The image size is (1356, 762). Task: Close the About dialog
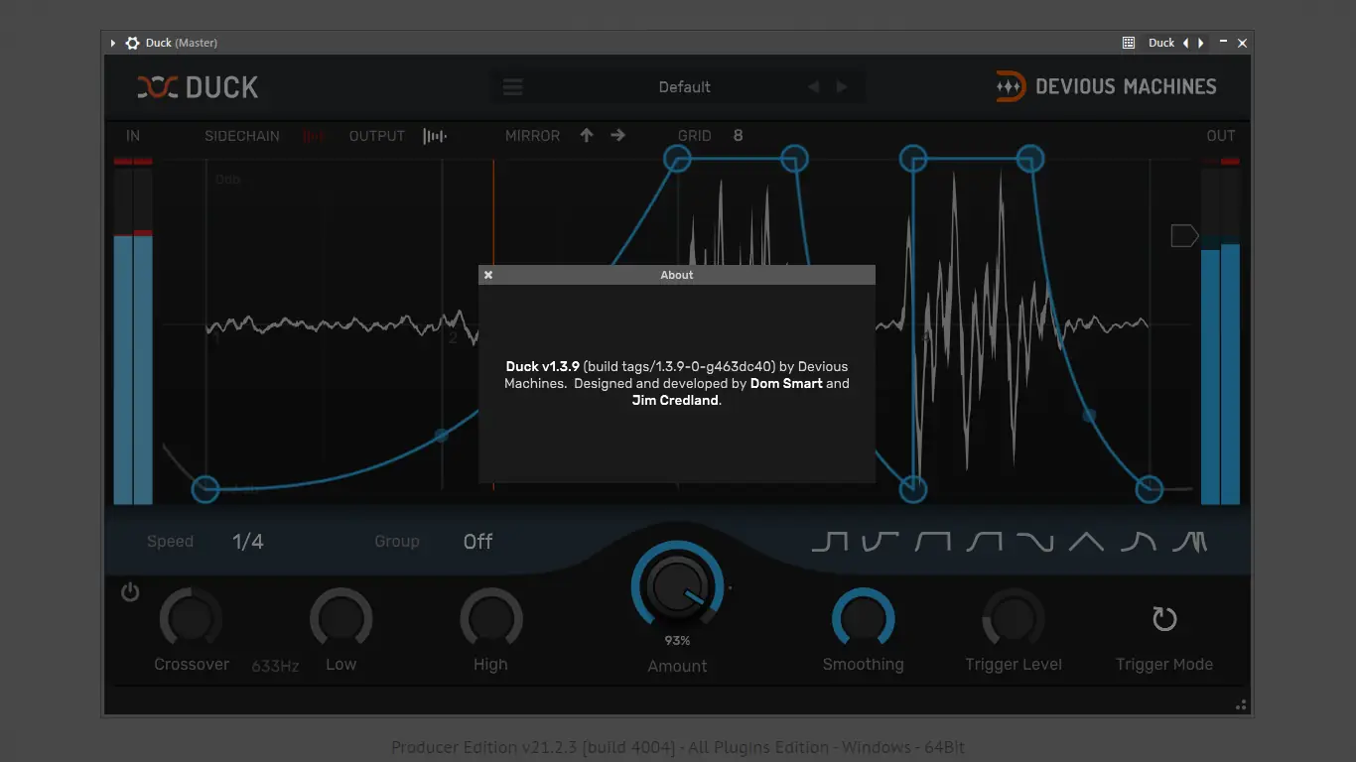[488, 275]
